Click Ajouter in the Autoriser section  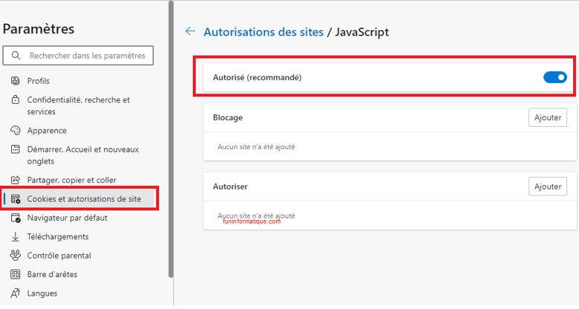(548, 187)
